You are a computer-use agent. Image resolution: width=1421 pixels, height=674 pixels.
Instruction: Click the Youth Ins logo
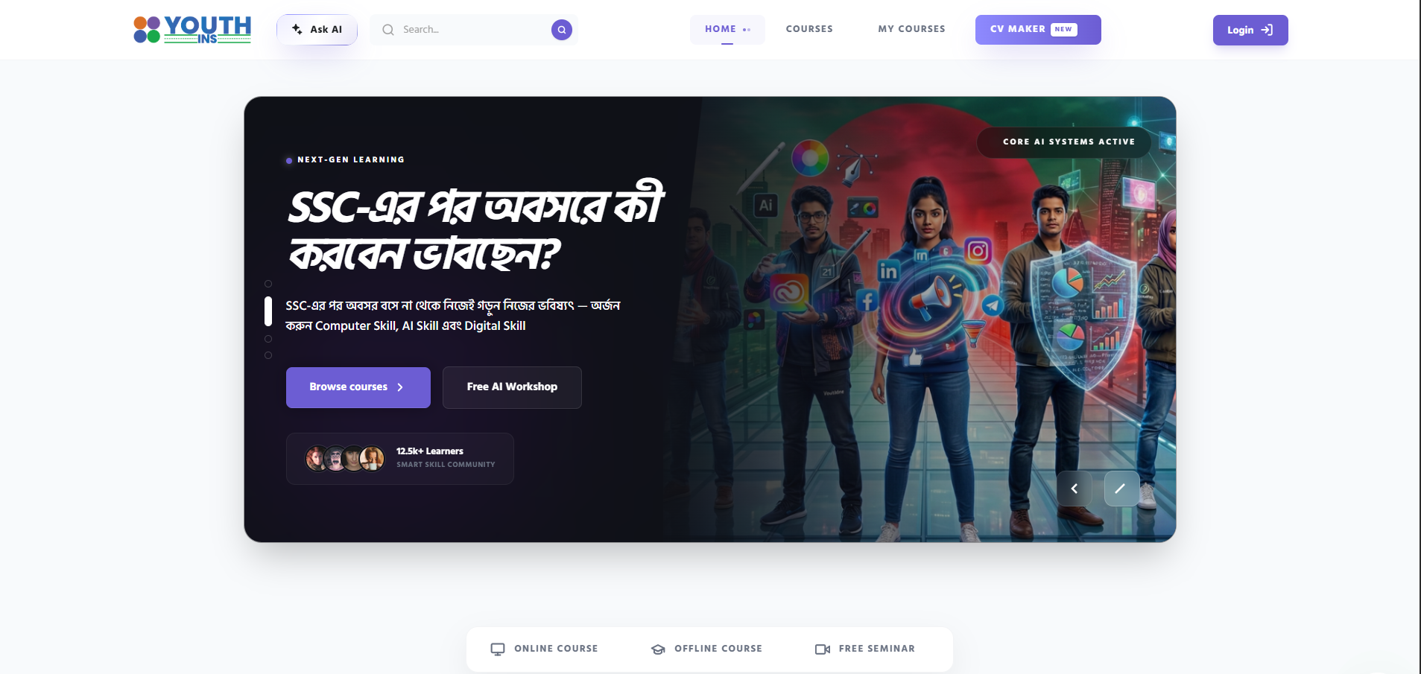pos(192,30)
